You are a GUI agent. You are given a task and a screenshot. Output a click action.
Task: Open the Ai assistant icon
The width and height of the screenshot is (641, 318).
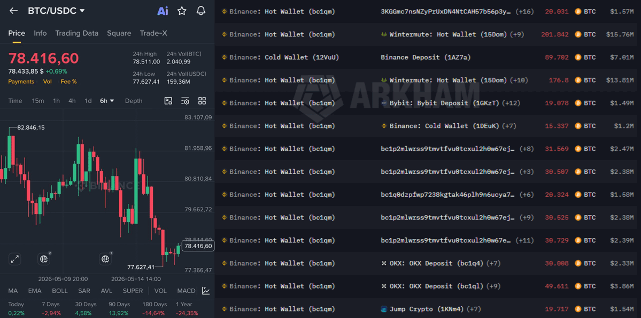click(x=163, y=11)
